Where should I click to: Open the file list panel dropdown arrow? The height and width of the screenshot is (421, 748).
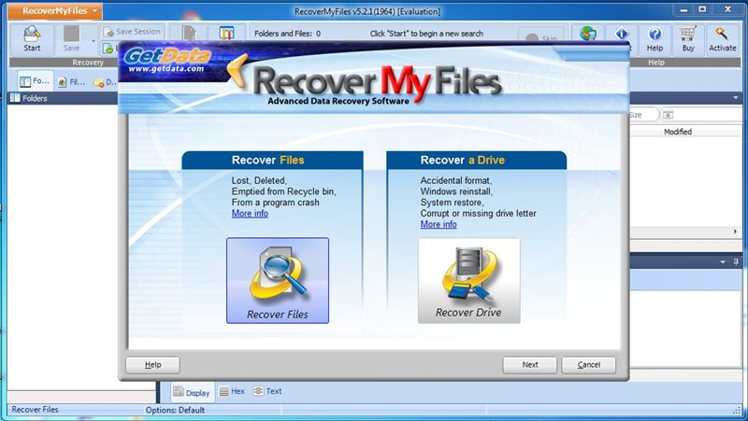735,98
